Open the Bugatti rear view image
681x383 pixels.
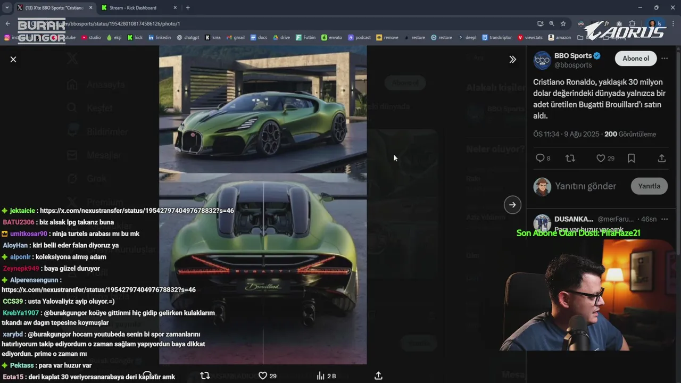tap(263, 269)
